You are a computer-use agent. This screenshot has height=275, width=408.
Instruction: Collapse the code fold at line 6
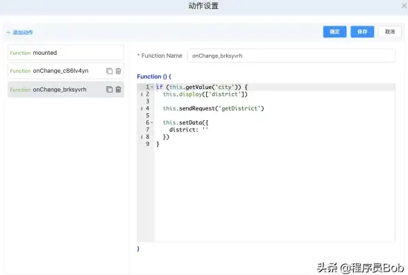coord(152,122)
